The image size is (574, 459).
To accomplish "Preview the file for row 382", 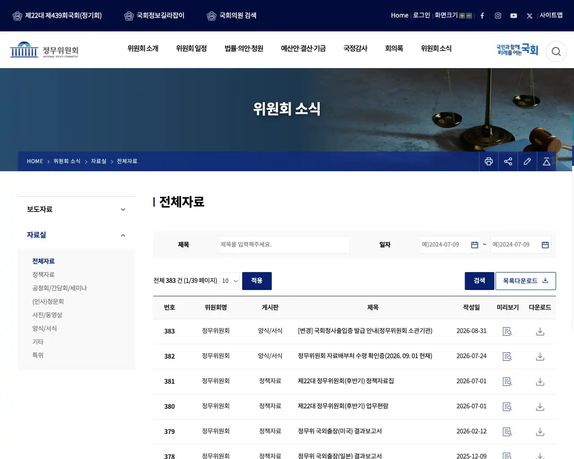I will (507, 357).
